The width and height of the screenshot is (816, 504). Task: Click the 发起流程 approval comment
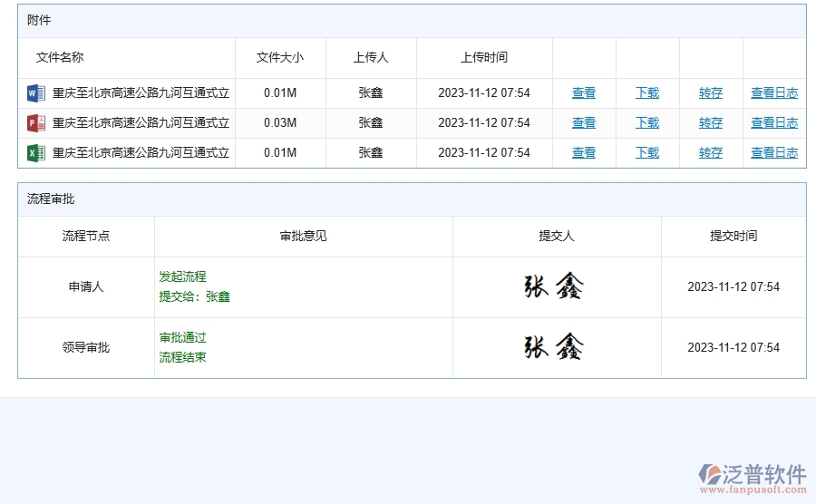pyautogui.click(x=182, y=276)
